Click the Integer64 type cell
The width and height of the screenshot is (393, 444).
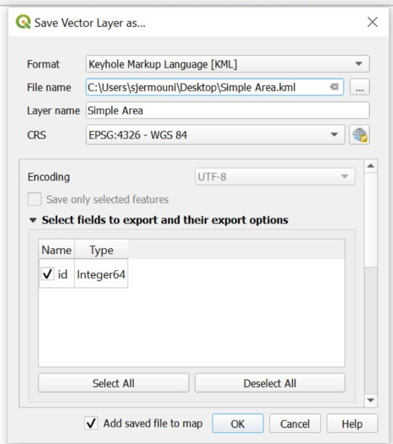[x=101, y=274]
